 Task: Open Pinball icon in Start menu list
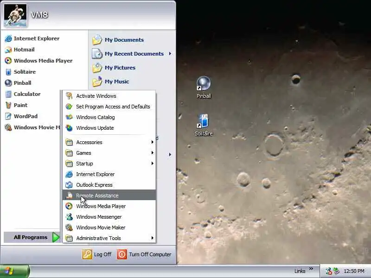click(x=8, y=83)
